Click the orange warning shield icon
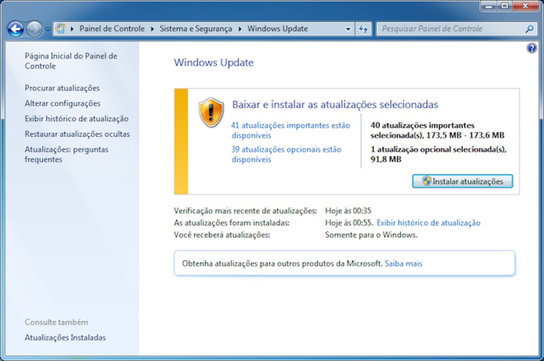Image resolution: width=544 pixels, height=361 pixels. coord(211,112)
